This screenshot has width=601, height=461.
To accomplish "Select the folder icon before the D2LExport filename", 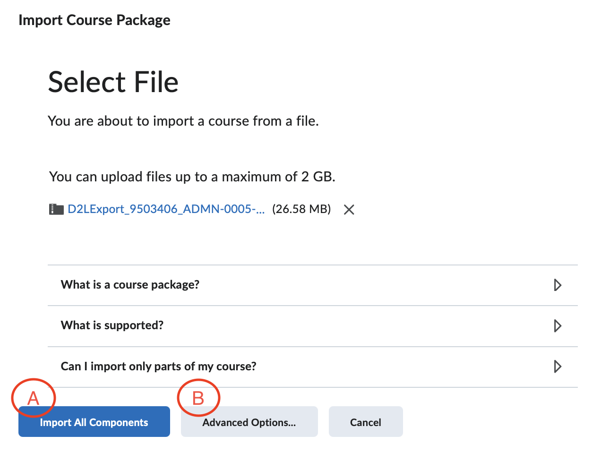I will 56,209.
